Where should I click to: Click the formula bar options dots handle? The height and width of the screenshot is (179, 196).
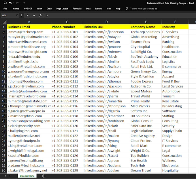(x=22, y=15)
